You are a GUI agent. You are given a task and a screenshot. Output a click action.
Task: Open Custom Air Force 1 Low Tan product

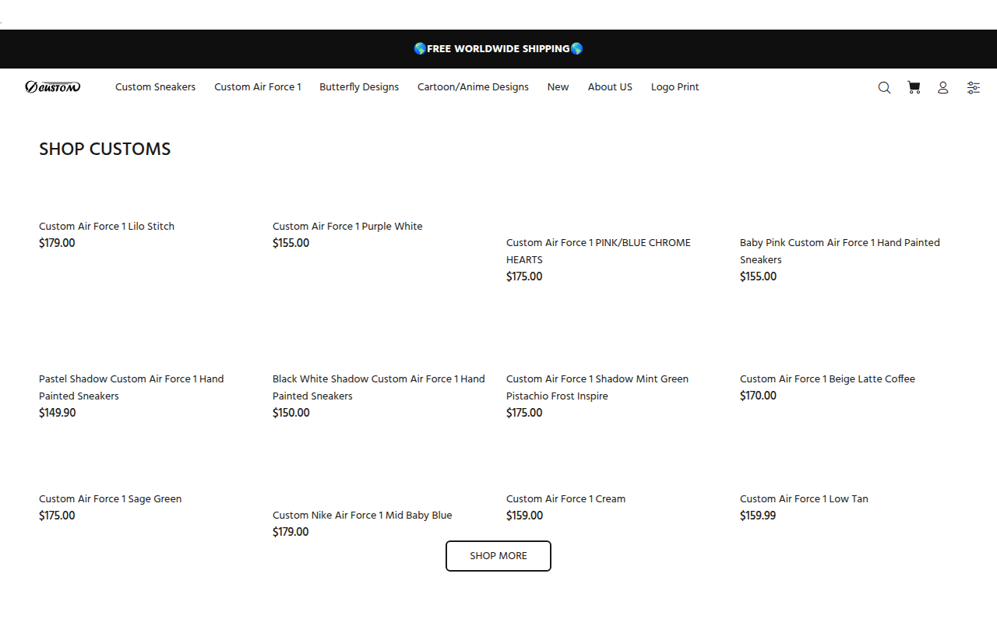(804, 499)
